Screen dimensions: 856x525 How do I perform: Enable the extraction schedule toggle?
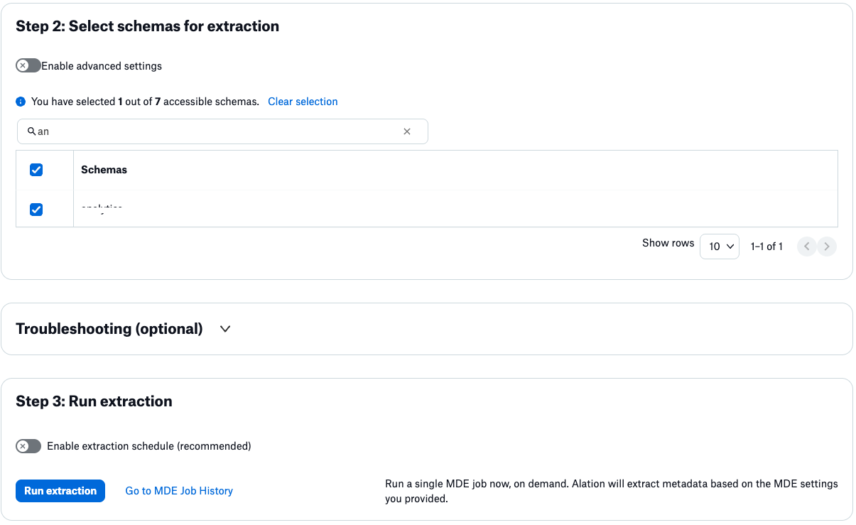click(28, 446)
